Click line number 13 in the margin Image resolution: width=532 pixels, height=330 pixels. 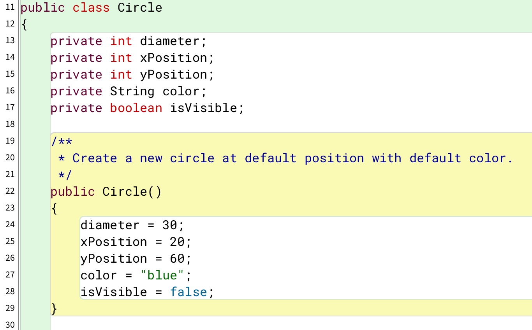coord(10,40)
